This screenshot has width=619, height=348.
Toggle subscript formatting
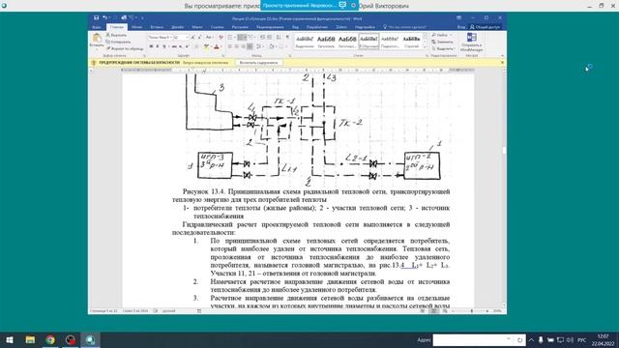click(x=181, y=46)
